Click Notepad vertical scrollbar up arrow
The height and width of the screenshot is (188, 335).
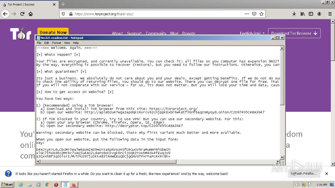[282, 48]
